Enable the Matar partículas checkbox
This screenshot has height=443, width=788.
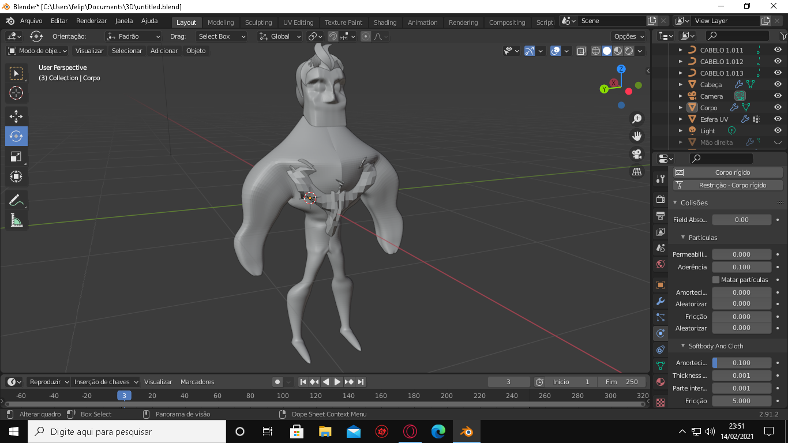[716, 280]
